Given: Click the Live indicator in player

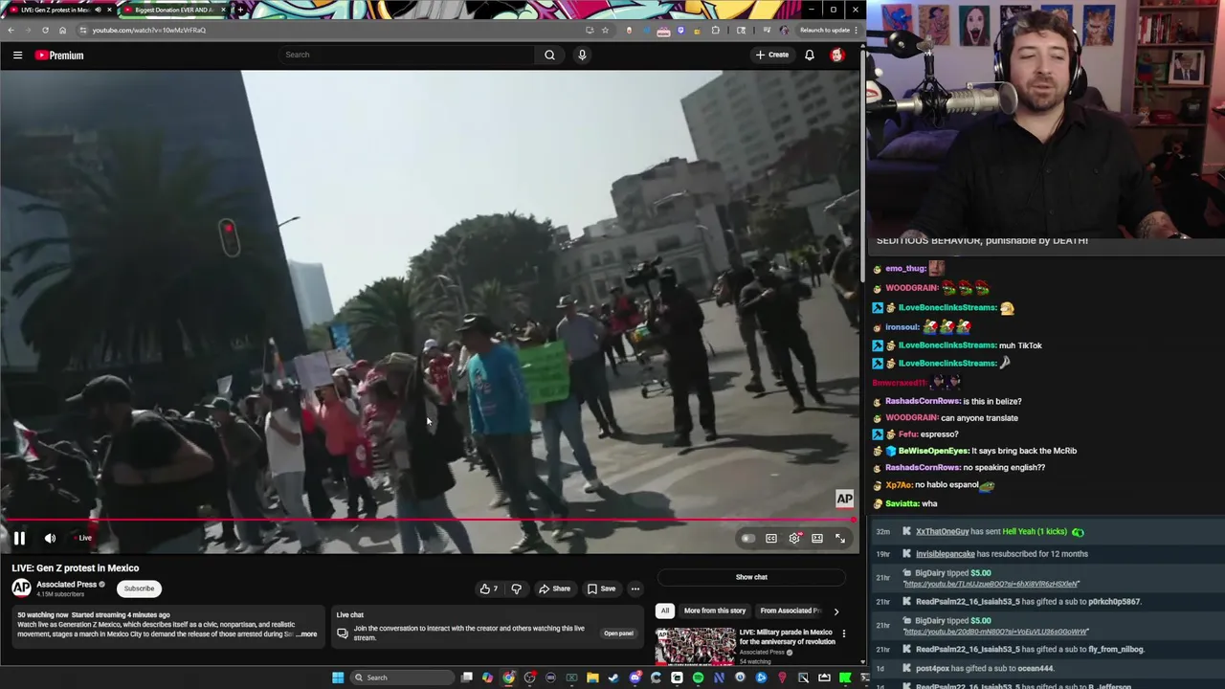Looking at the screenshot, I should [81, 539].
